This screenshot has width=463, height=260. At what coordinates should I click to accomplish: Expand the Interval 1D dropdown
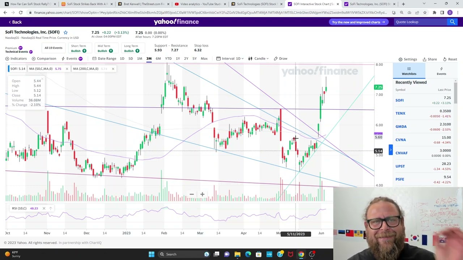(230, 58)
